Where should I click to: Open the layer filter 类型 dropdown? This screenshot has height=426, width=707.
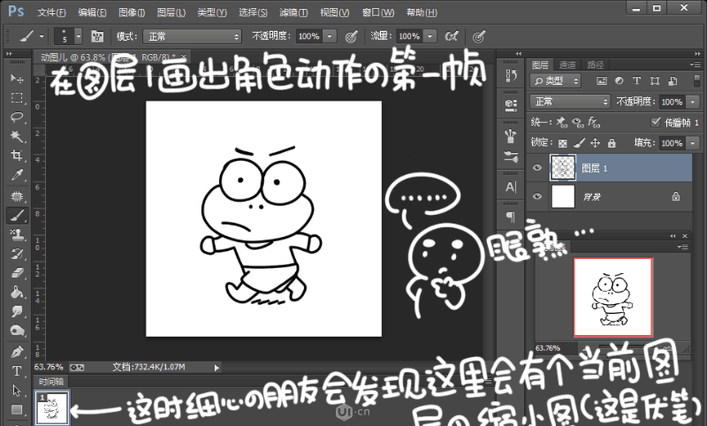(556, 80)
